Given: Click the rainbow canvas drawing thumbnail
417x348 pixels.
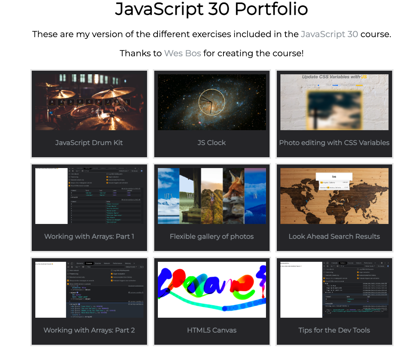Looking at the screenshot, I should [212, 290].
